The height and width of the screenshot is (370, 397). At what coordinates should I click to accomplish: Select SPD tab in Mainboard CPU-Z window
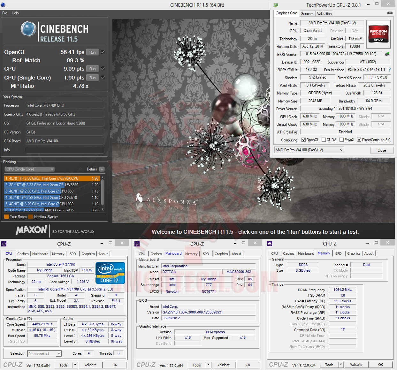pyautogui.click(x=206, y=254)
